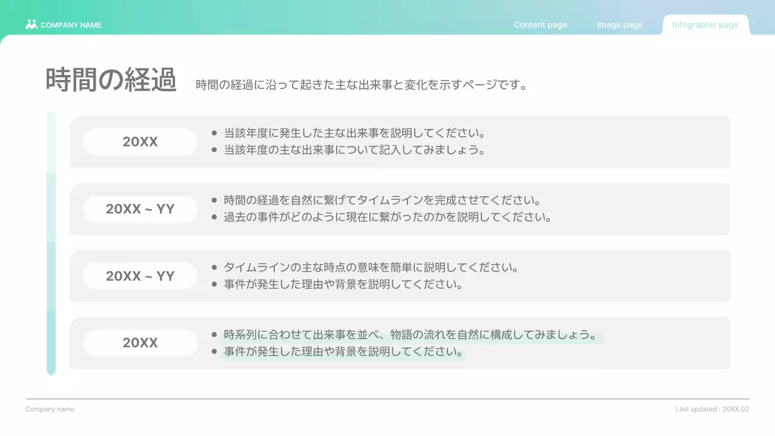Click the 20XX ~ YY label in the second card

tap(140, 208)
